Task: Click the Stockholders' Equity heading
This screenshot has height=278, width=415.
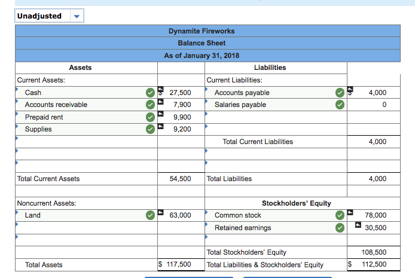Action: (x=297, y=203)
